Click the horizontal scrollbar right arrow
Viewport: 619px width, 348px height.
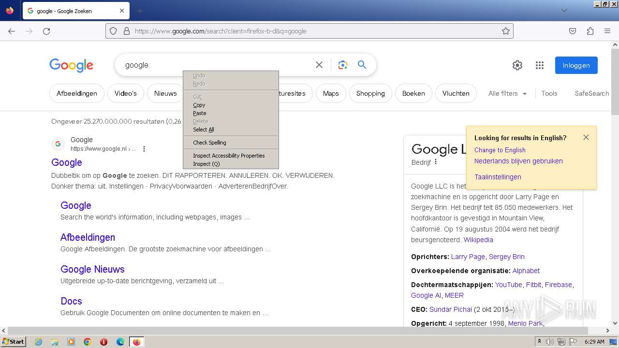coord(608,331)
